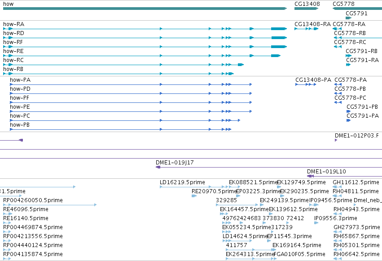Select EST RE46096.5prime

tap(26, 209)
